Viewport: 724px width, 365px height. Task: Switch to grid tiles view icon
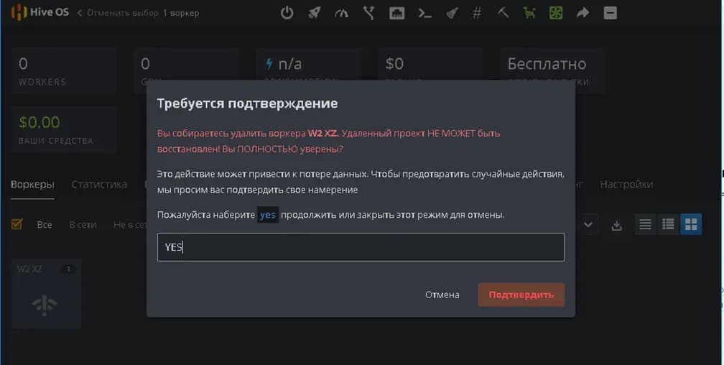pos(691,225)
